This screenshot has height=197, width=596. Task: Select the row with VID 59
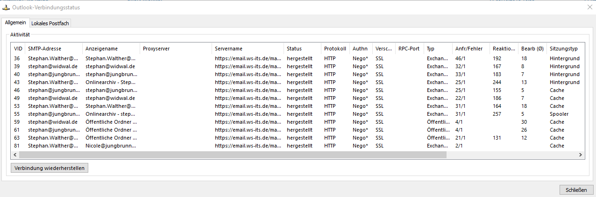(298, 122)
